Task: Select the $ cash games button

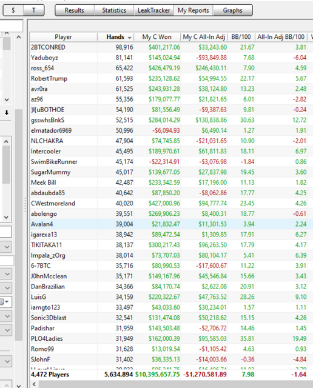Action: tap(13, 10)
